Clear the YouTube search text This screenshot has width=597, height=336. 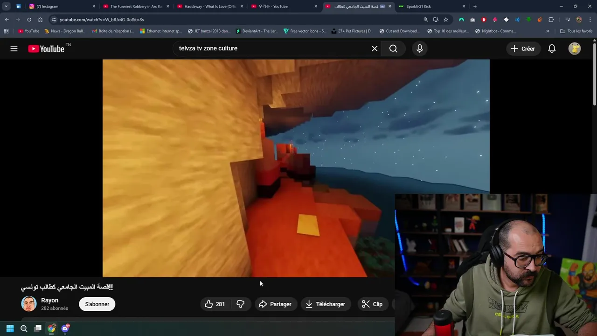coord(375,49)
